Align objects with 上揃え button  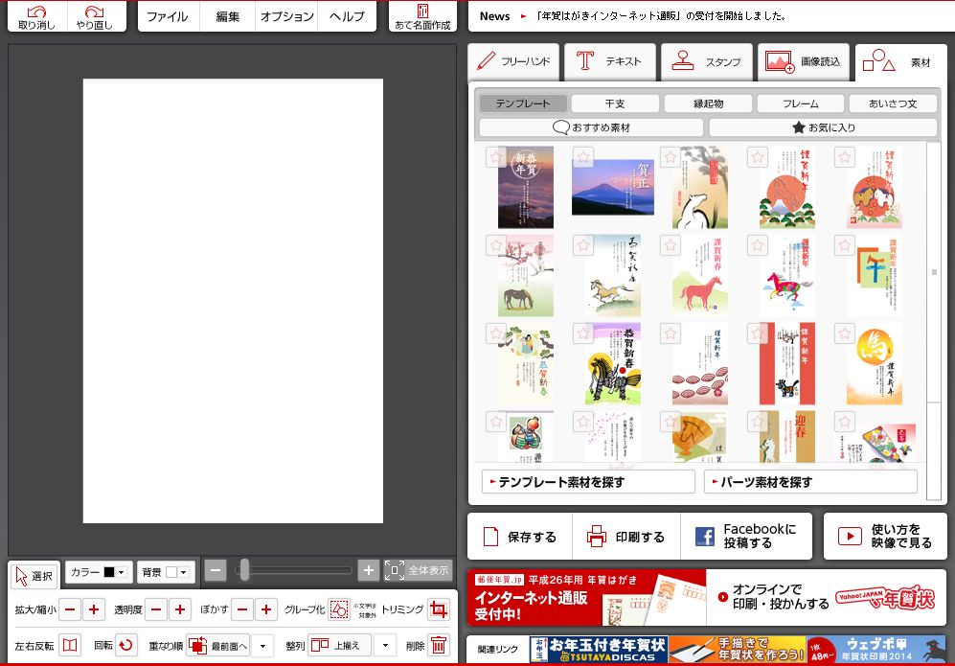tap(340, 645)
